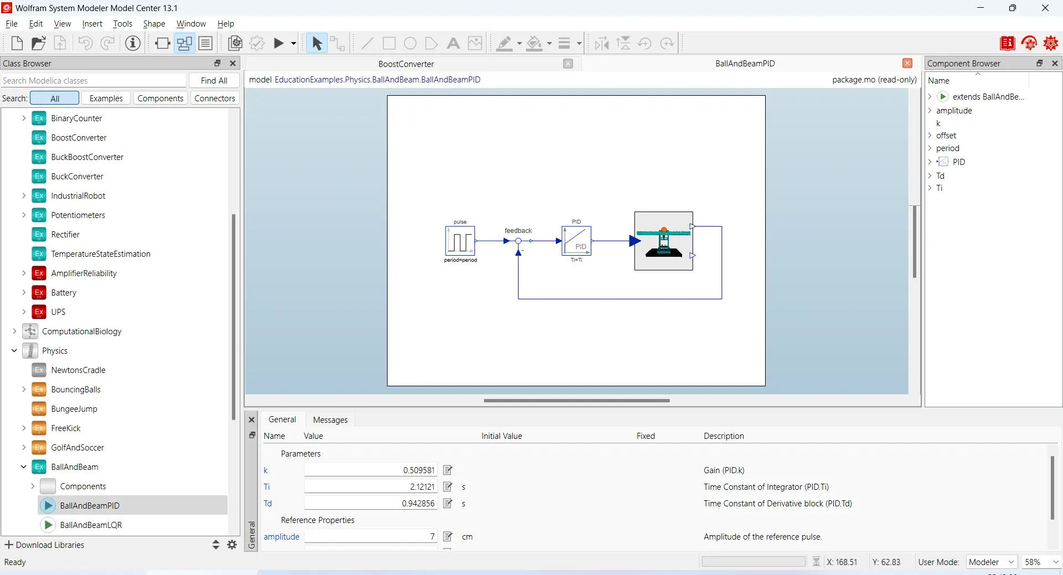The width and height of the screenshot is (1063, 575).
Task: Switch to Text View in toolbar
Action: coord(205,43)
